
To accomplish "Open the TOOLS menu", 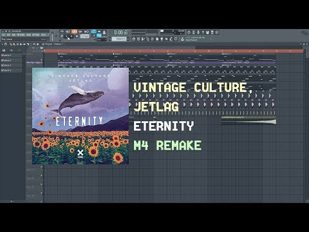I will (44, 35).
